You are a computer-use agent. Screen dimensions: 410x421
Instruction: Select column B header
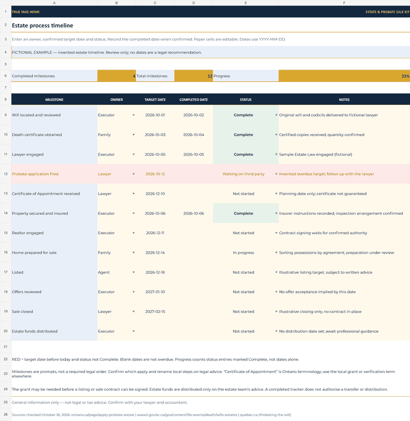117,3
